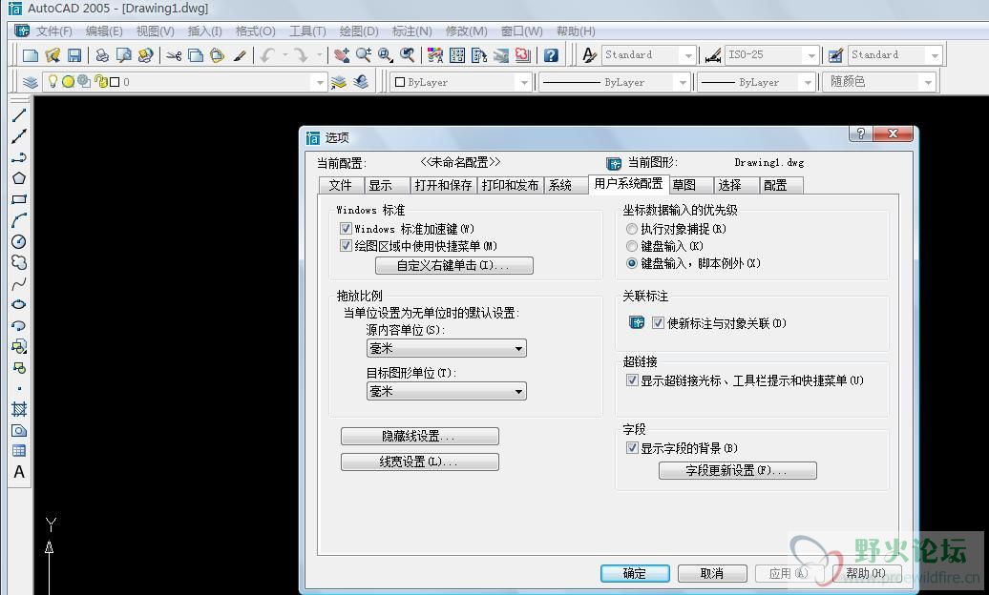Click the Layer Previous icon

point(360,82)
